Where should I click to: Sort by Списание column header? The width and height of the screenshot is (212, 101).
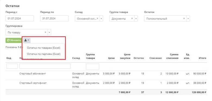pyautogui.click(x=155, y=58)
